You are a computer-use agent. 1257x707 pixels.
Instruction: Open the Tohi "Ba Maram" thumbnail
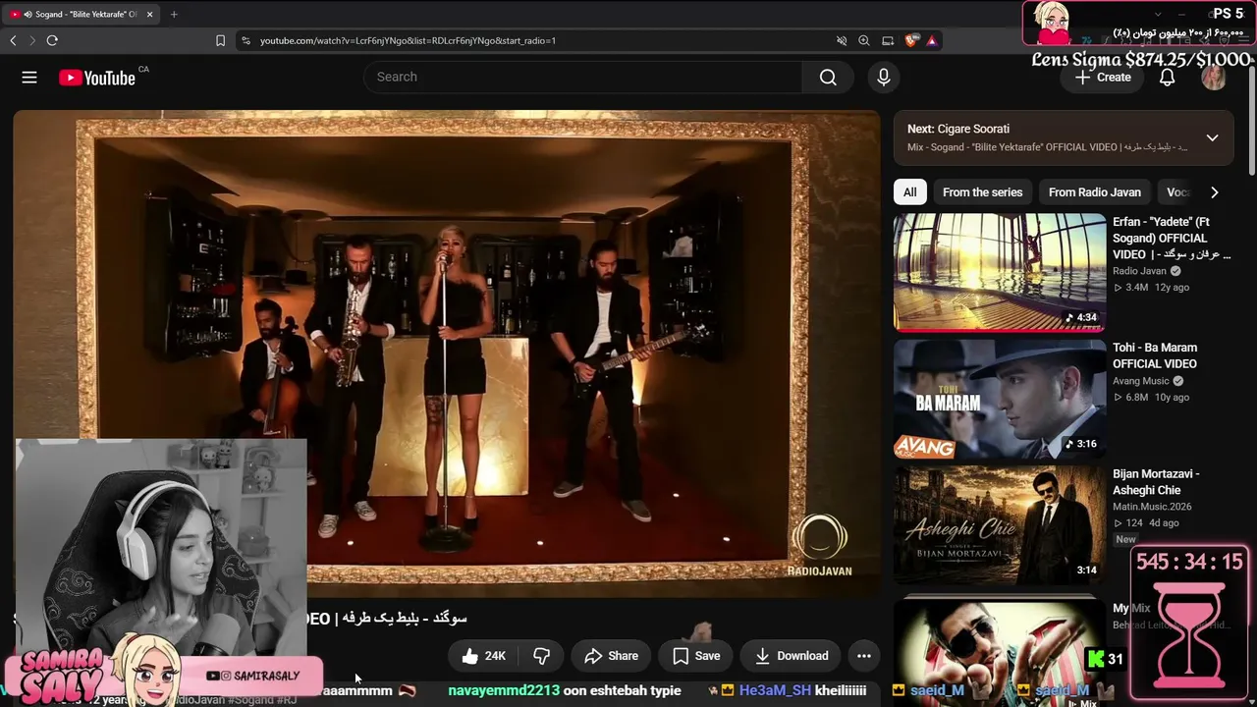click(1000, 399)
